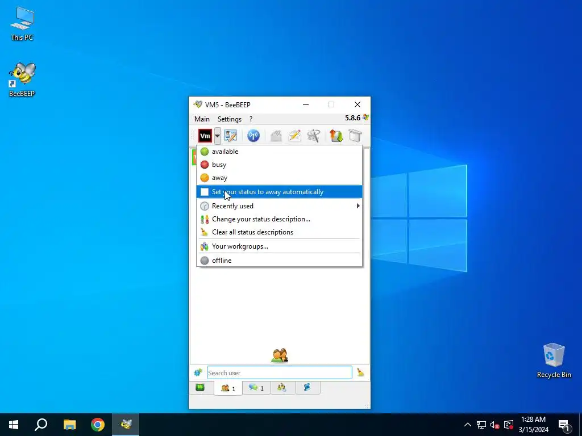Click the broom icon right of search field
The width and height of the screenshot is (582, 436).
(360, 372)
